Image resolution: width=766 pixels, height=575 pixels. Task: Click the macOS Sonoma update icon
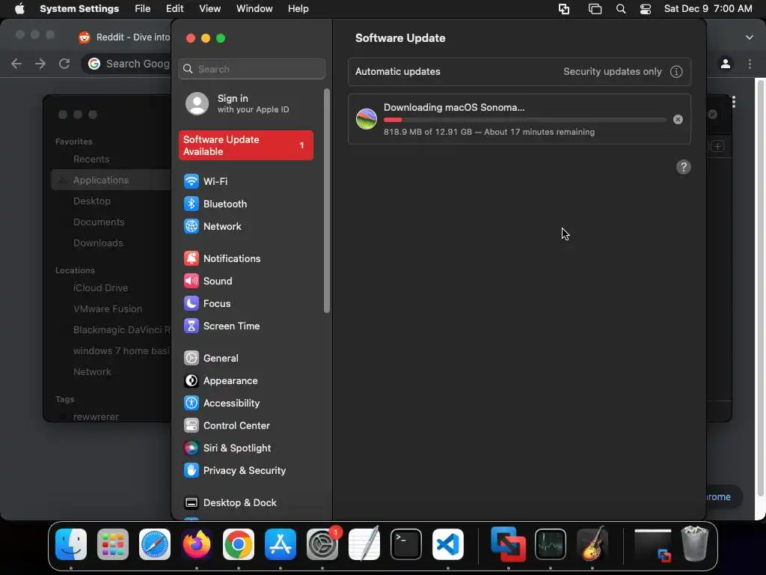click(367, 119)
